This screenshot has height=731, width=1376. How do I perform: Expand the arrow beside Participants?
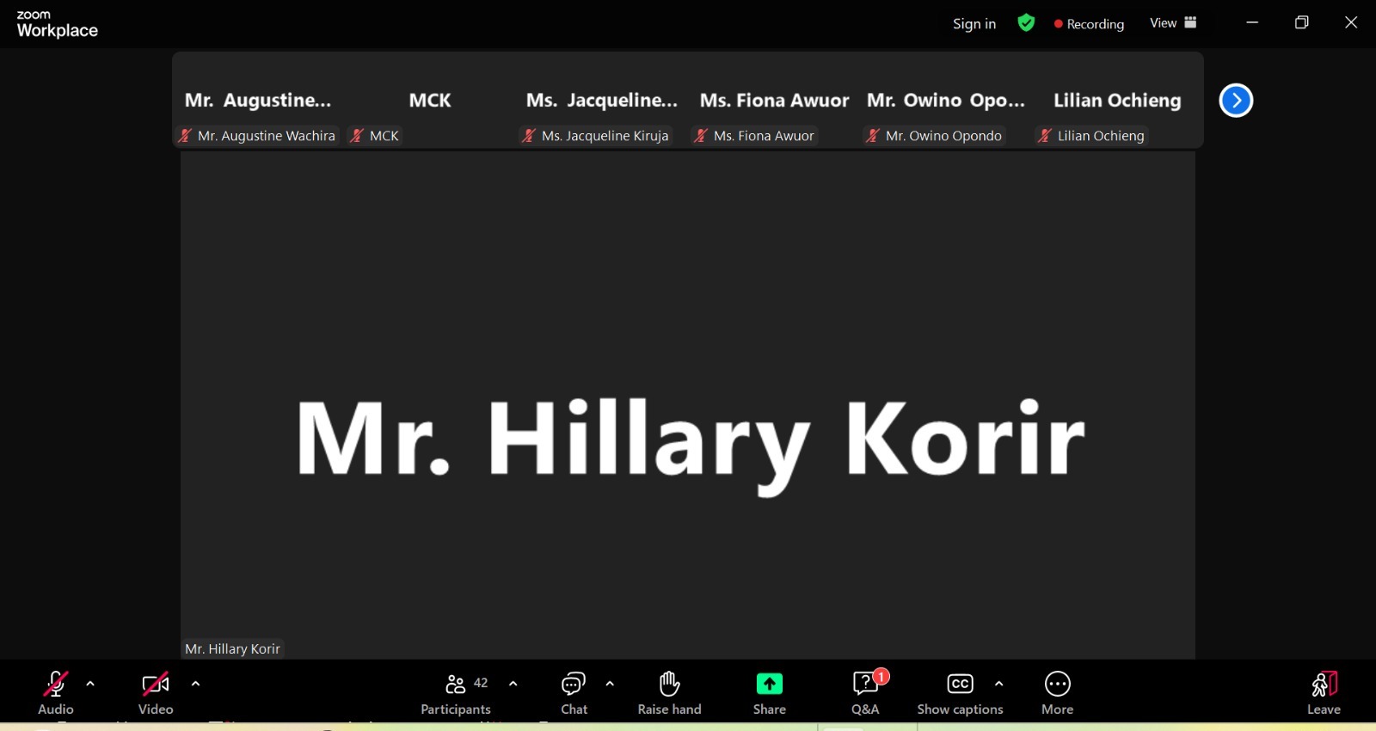[x=513, y=684]
